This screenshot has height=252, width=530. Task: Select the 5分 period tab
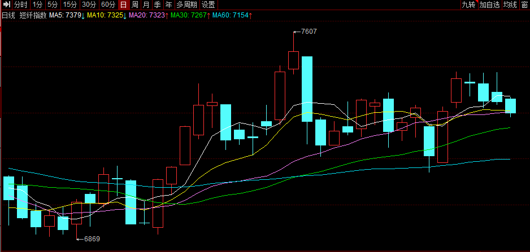[53, 5]
